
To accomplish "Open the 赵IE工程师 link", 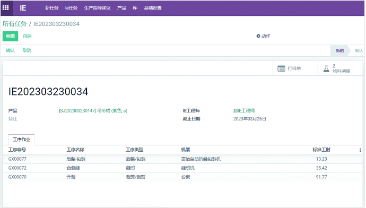I will pos(244,111).
